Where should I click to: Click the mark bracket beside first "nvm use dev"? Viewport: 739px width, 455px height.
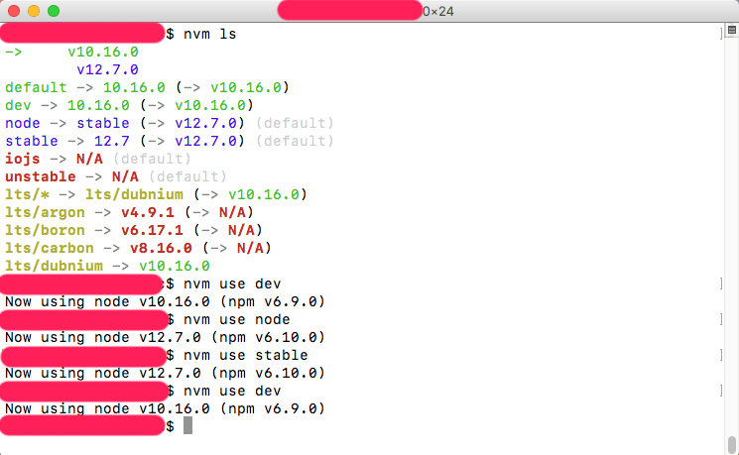719,284
